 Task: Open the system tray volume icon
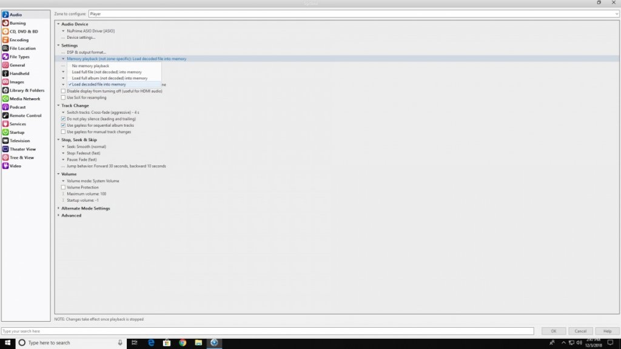coord(579,343)
